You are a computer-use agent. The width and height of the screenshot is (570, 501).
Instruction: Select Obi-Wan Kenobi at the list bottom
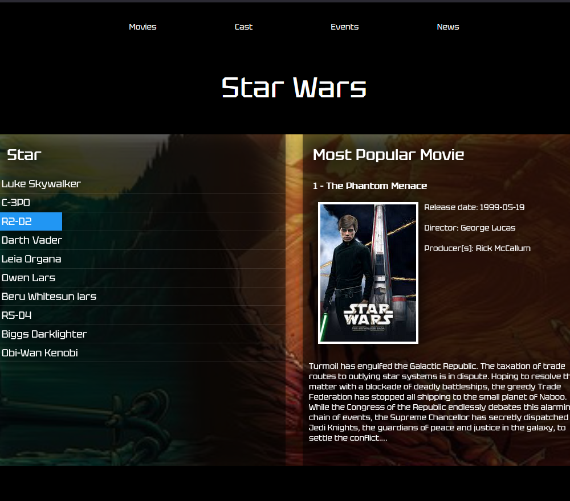(x=40, y=353)
